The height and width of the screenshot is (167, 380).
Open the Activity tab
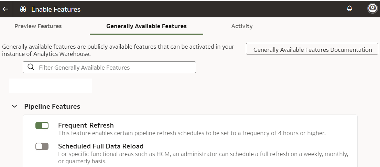(242, 26)
